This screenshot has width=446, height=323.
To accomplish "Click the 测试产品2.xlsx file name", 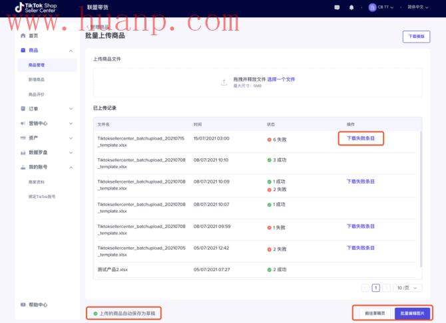I will coord(112,270).
